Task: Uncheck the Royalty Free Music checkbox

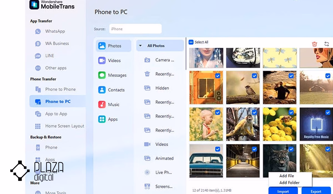Action: click(x=328, y=113)
